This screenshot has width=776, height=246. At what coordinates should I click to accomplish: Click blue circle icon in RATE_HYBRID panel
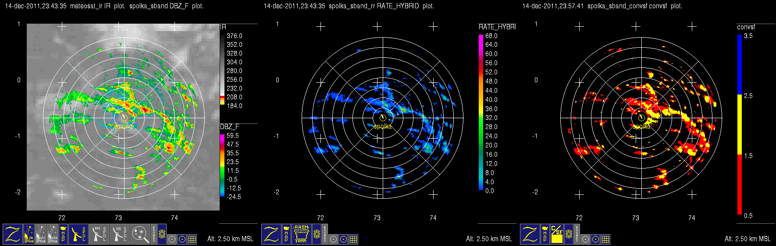(343, 239)
